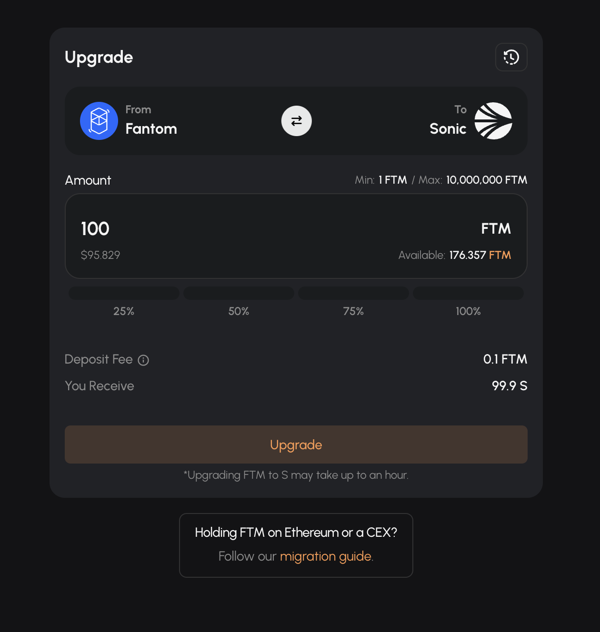Click the Min 1 FTM value
Viewport: 600px width, 632px height.
(392, 180)
